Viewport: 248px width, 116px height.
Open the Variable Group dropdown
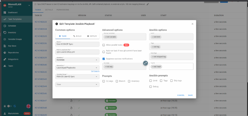pyautogui.click(x=77, y=76)
